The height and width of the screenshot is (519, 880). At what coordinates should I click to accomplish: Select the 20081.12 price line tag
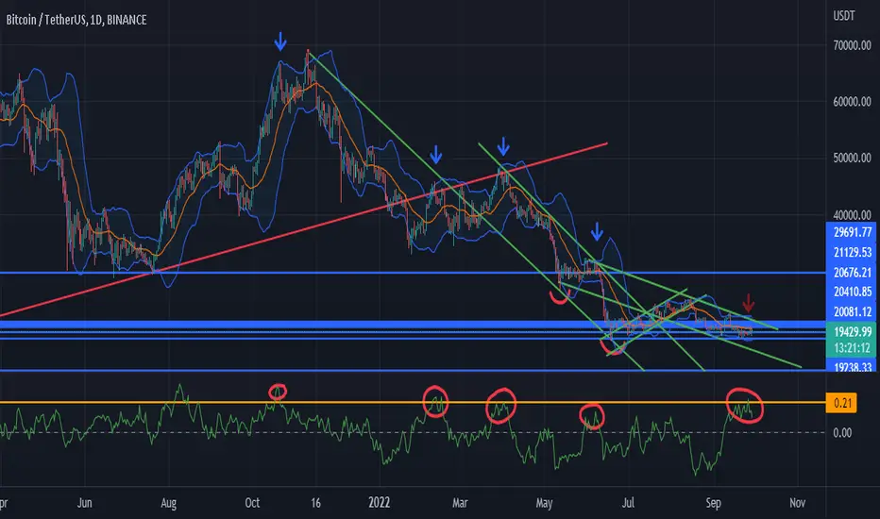[x=852, y=311]
